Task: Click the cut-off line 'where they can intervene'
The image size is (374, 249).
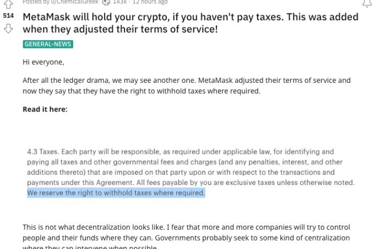Action: click(x=90, y=247)
